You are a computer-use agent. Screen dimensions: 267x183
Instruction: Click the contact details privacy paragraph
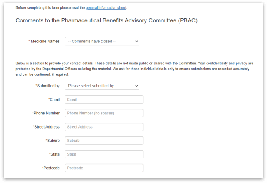pyautogui.click(x=133, y=69)
